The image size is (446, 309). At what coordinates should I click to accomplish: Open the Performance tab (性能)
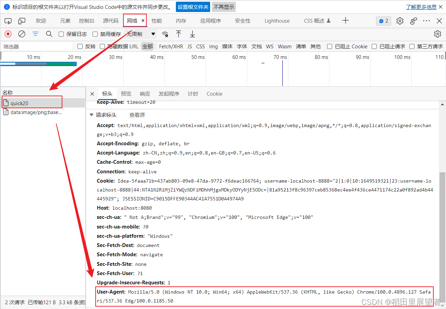(x=157, y=21)
